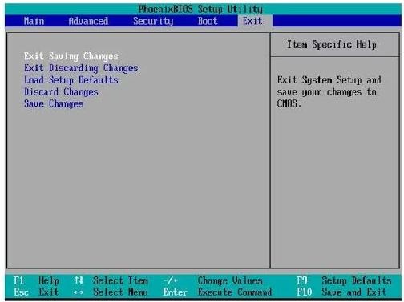Switch to the Advanced menu tab
404x302 pixels.
[x=88, y=21]
